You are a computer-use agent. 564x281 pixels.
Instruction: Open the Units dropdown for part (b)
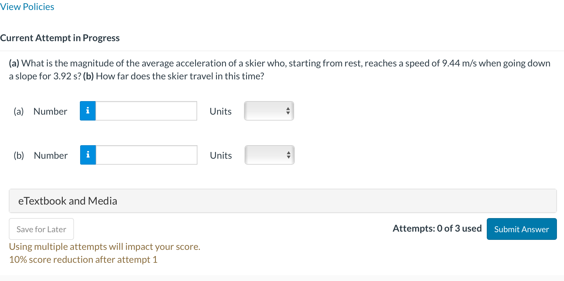pyautogui.click(x=269, y=155)
